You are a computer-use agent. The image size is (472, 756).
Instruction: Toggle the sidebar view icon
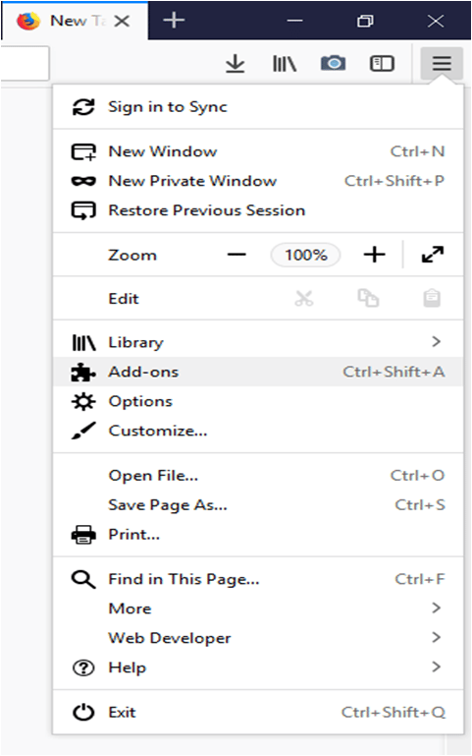click(382, 64)
